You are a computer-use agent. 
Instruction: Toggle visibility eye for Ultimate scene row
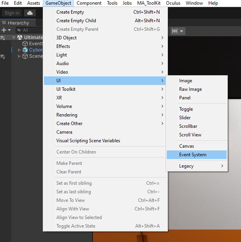3,37
